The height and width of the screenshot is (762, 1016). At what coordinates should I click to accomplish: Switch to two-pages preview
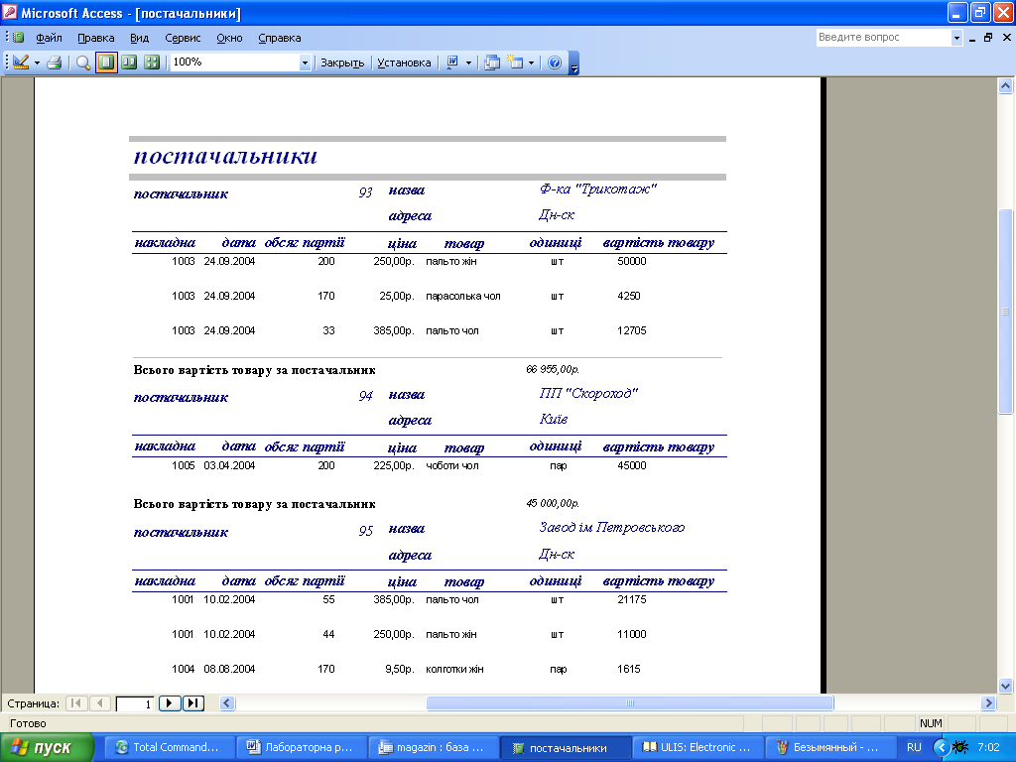click(129, 63)
